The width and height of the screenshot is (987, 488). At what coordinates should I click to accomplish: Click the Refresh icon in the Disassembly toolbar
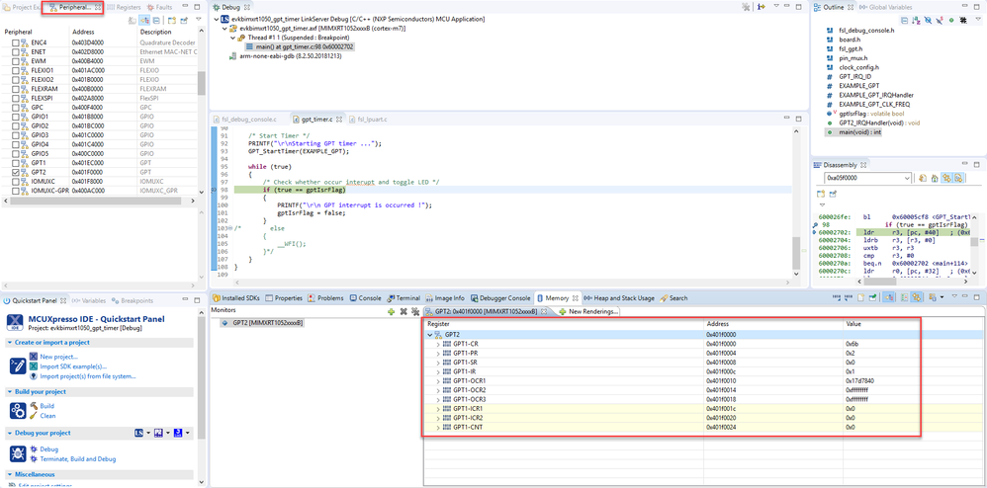click(x=922, y=179)
